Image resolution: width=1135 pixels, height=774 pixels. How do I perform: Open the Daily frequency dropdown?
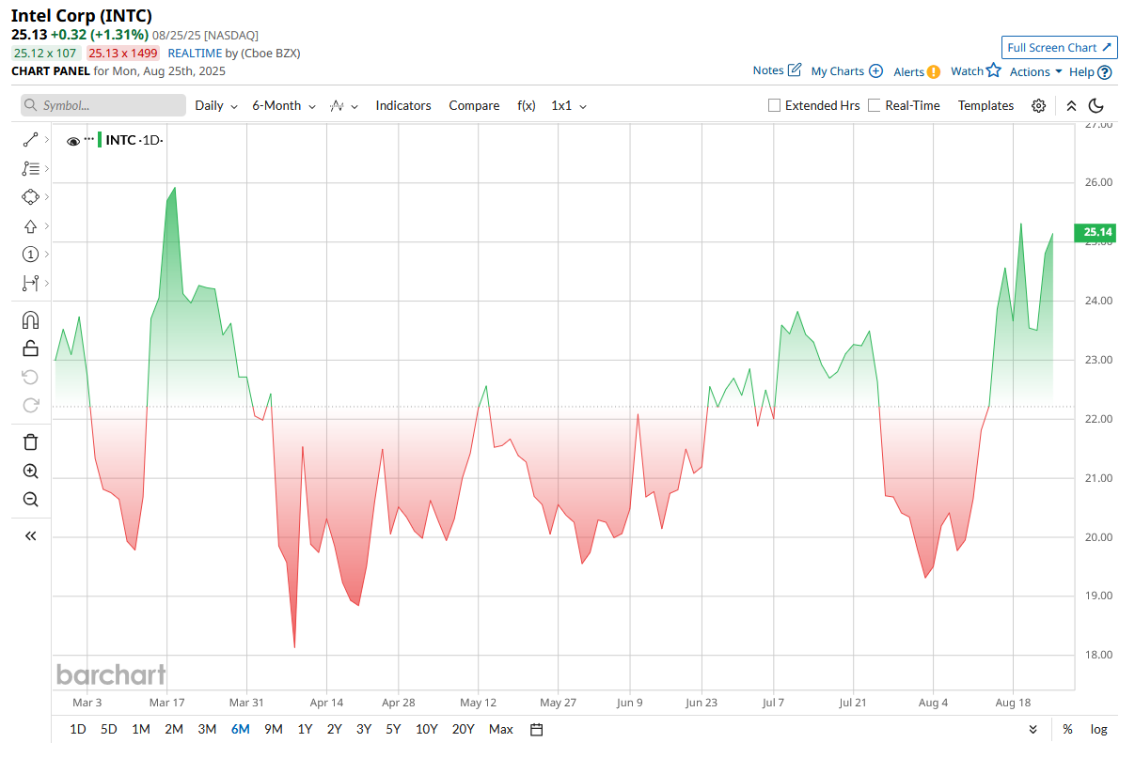pos(216,105)
